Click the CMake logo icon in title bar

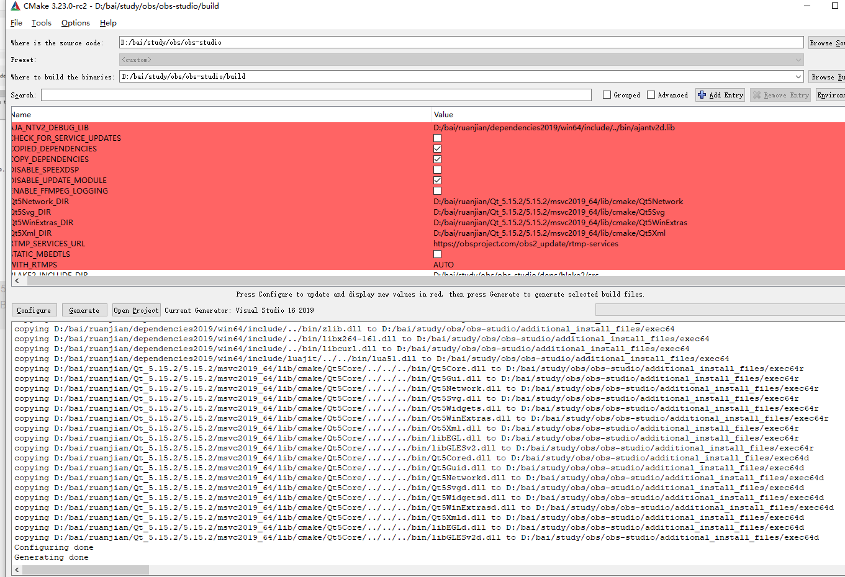tap(16, 6)
